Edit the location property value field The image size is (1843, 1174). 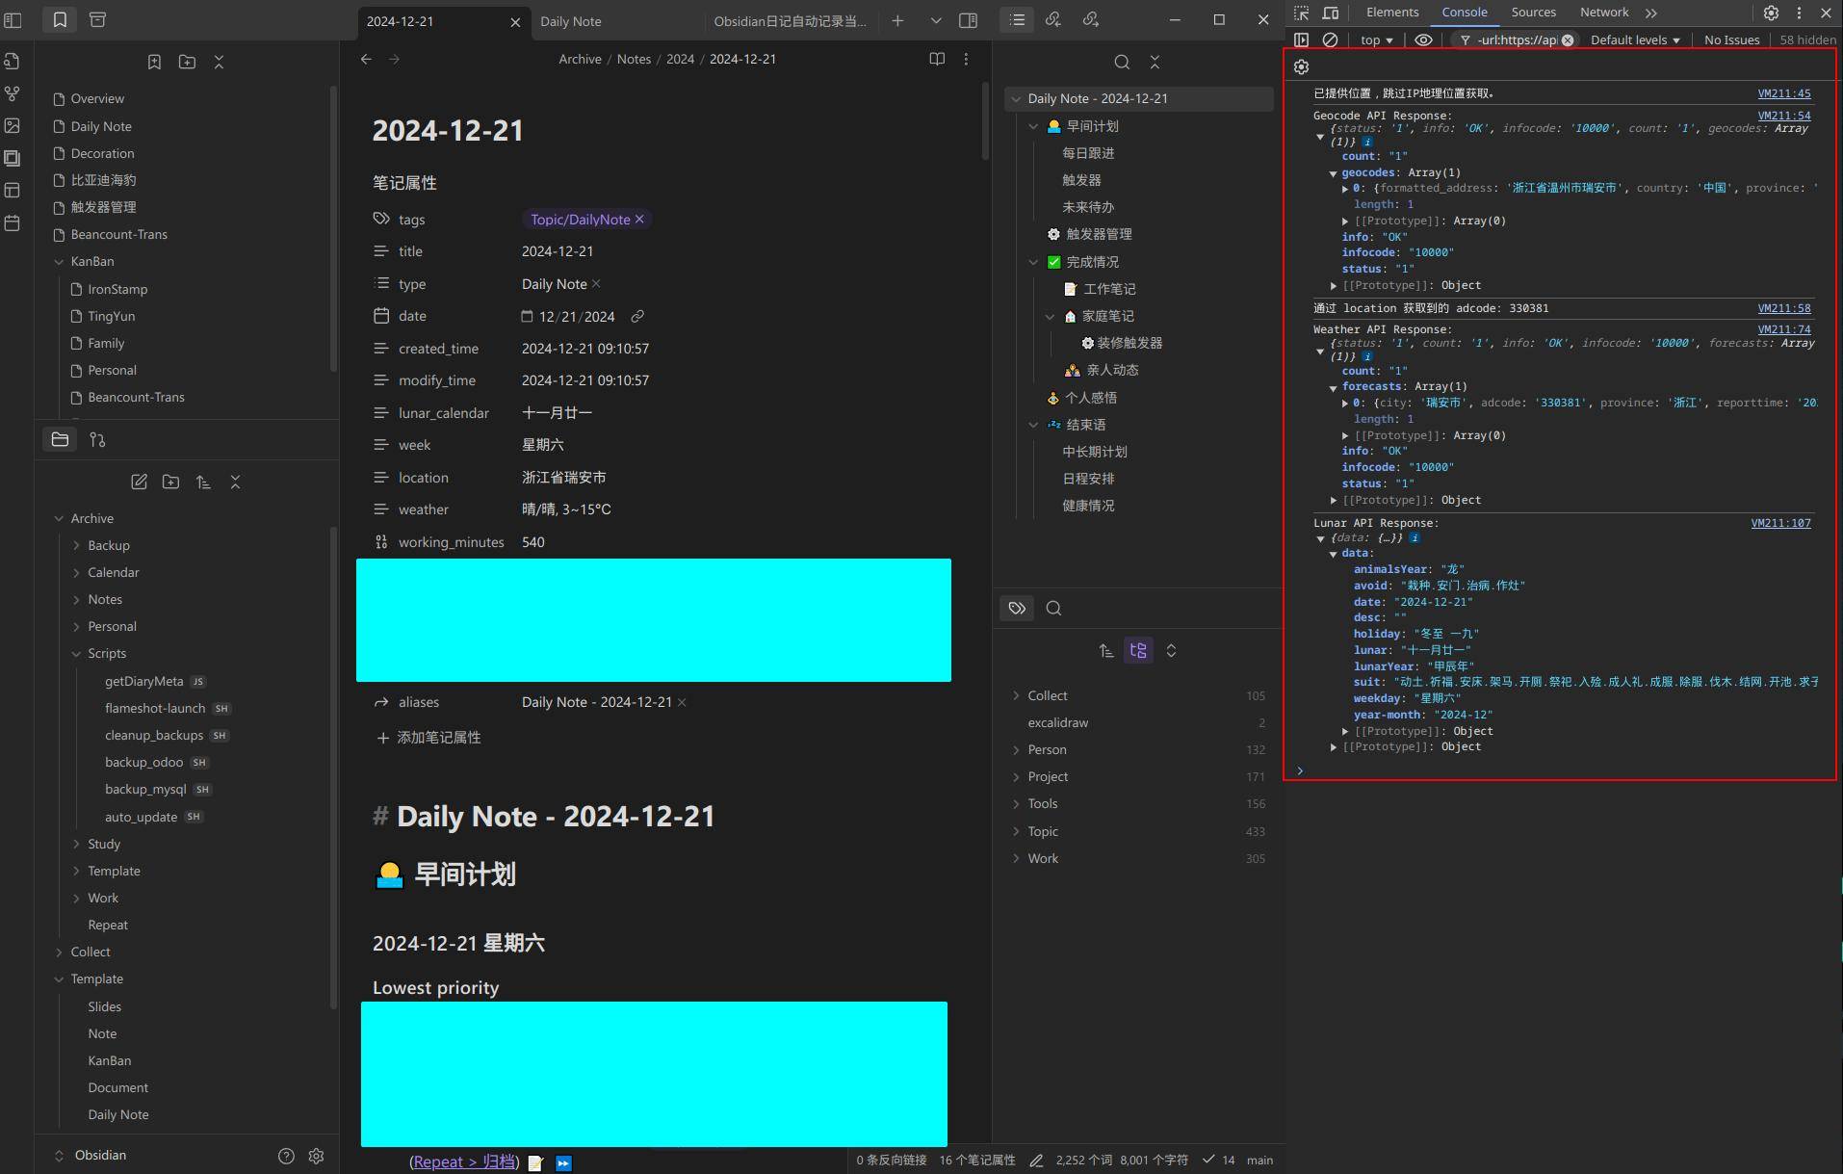[732, 478]
